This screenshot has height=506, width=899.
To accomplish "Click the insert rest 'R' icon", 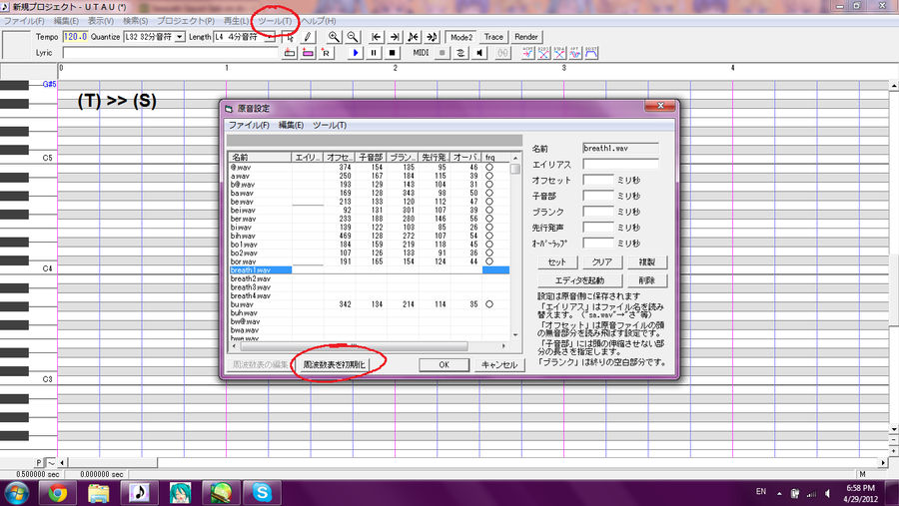I will 327,53.
